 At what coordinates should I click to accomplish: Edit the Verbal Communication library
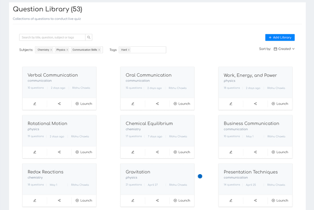click(x=35, y=104)
